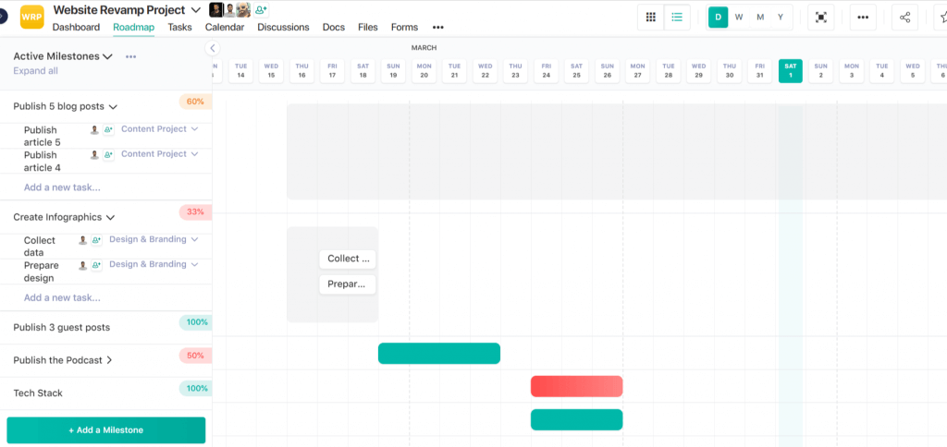Image resolution: width=947 pixels, height=447 pixels.
Task: Select the highlighted SAT 1 date
Action: (x=791, y=70)
